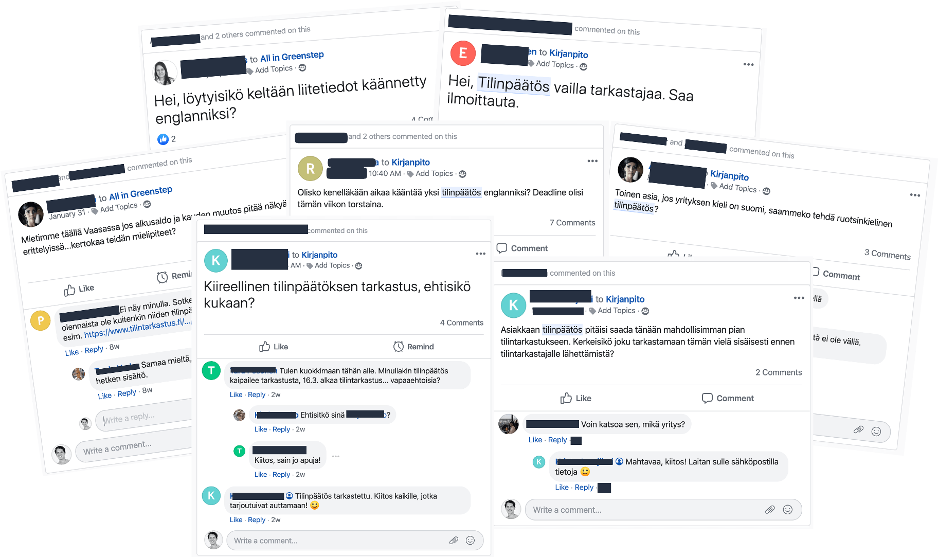
Task: Click the 4 Comments count on Kiireellinen post
Action: [x=461, y=322]
